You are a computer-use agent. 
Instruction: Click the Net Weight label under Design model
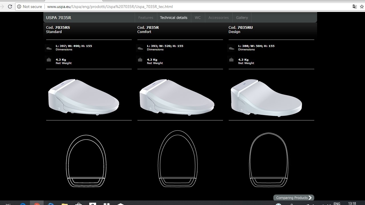246,63
